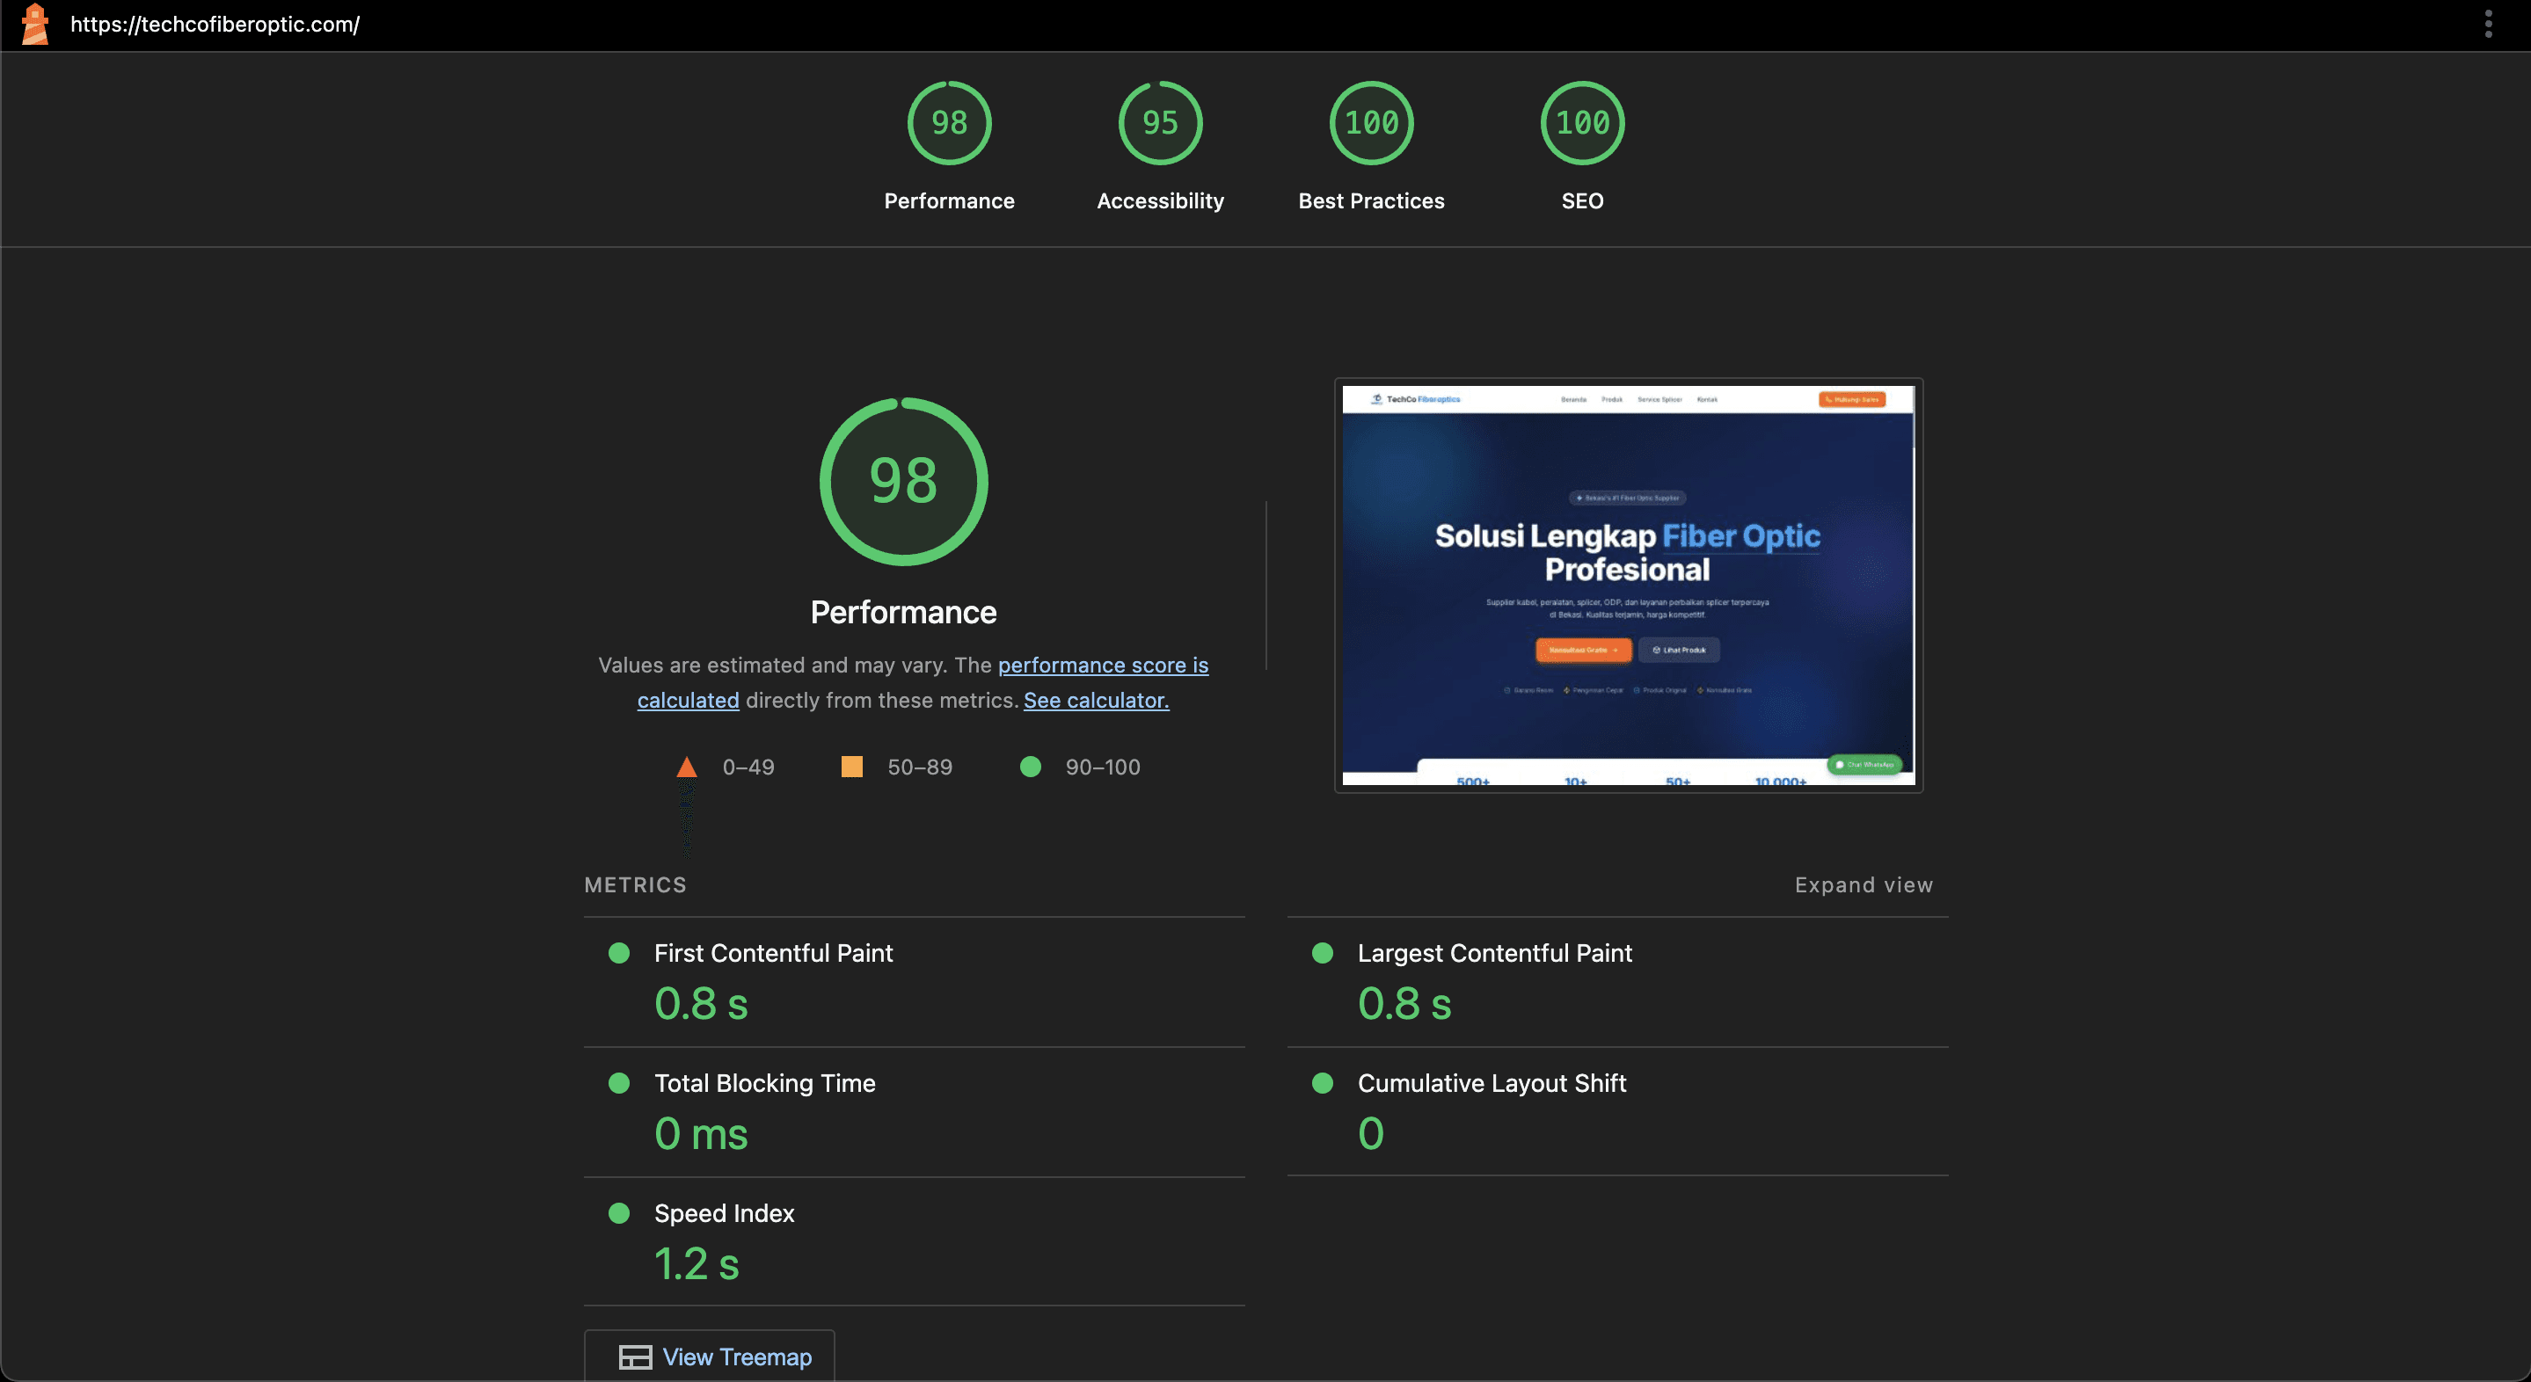Click the treemap grid icon
This screenshot has height=1382, width=2531.
pyautogui.click(x=635, y=1357)
